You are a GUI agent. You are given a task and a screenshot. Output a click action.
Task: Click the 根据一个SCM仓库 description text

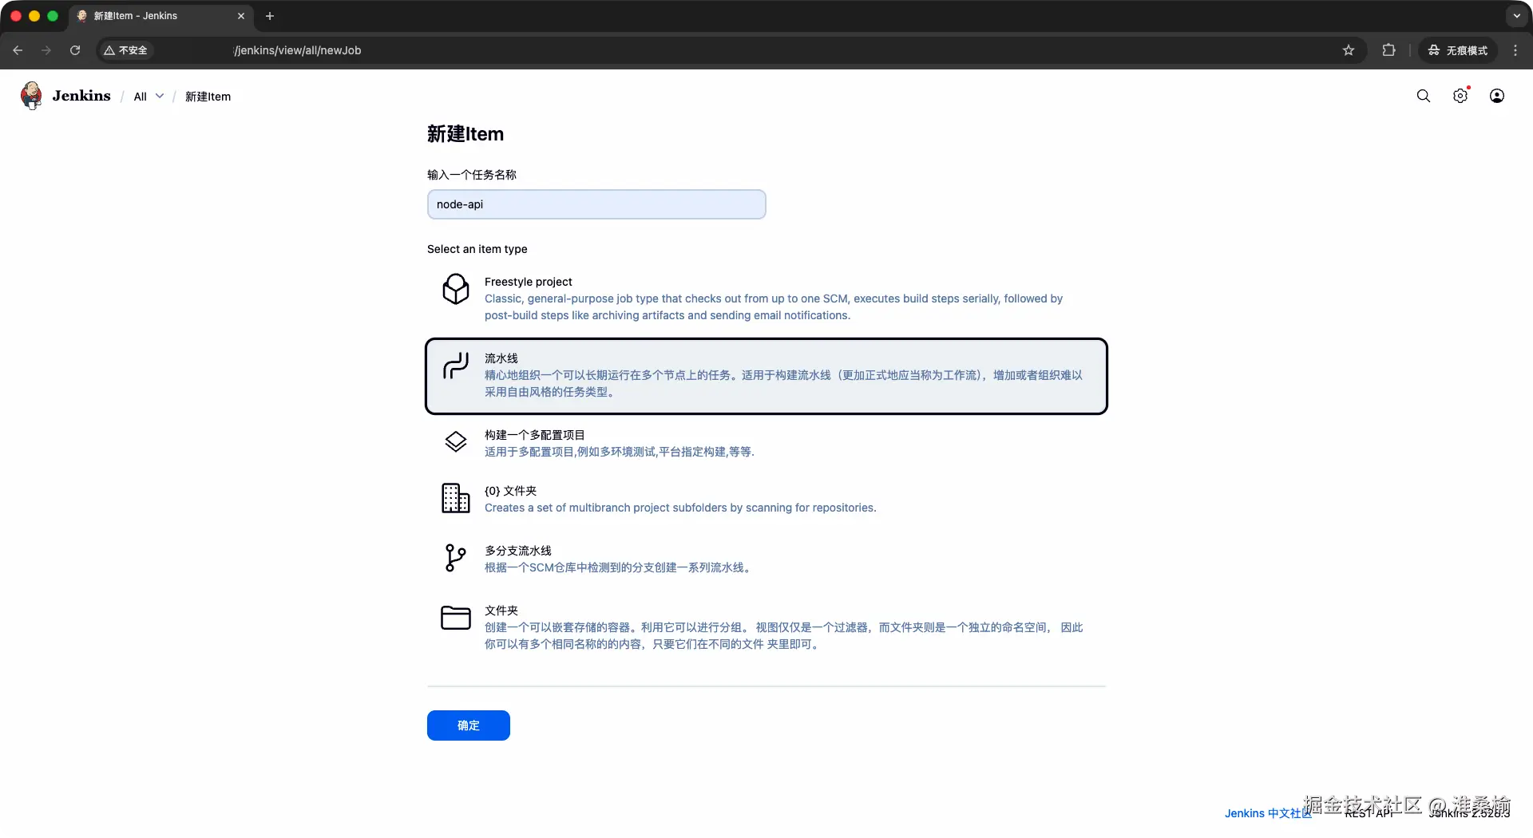tap(618, 567)
